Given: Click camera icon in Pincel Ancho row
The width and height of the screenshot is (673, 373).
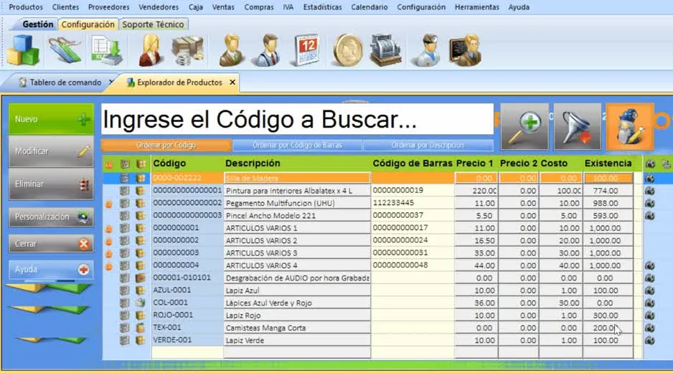Looking at the screenshot, I should 650,215.
